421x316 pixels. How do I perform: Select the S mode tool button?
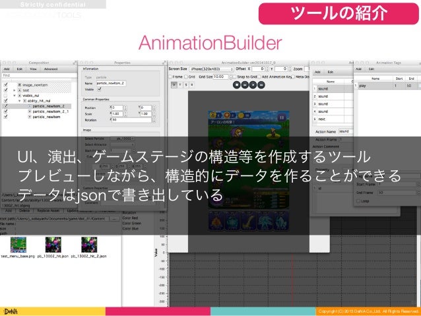[x=186, y=85]
